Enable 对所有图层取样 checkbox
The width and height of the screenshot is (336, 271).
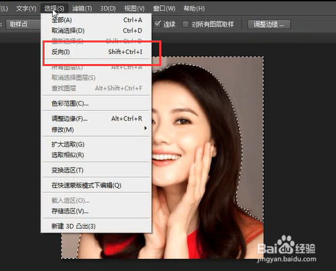coord(186,24)
